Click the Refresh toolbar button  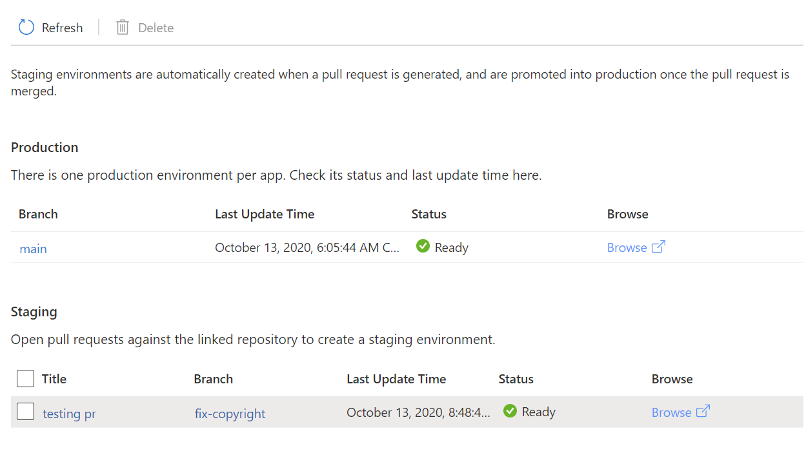click(x=50, y=27)
